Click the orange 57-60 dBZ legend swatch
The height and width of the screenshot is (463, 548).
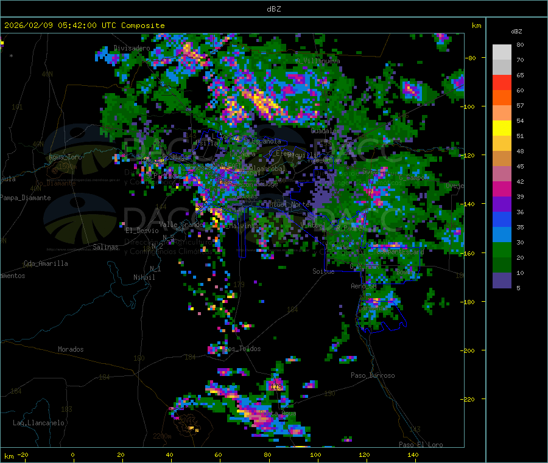tap(502, 98)
